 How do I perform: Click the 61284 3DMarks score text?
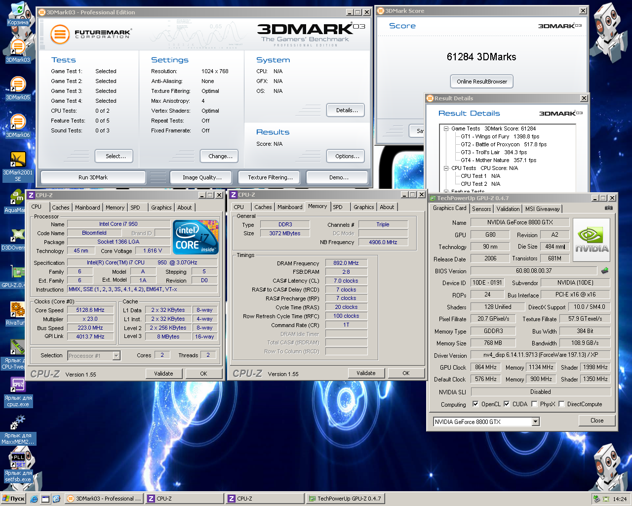point(481,57)
